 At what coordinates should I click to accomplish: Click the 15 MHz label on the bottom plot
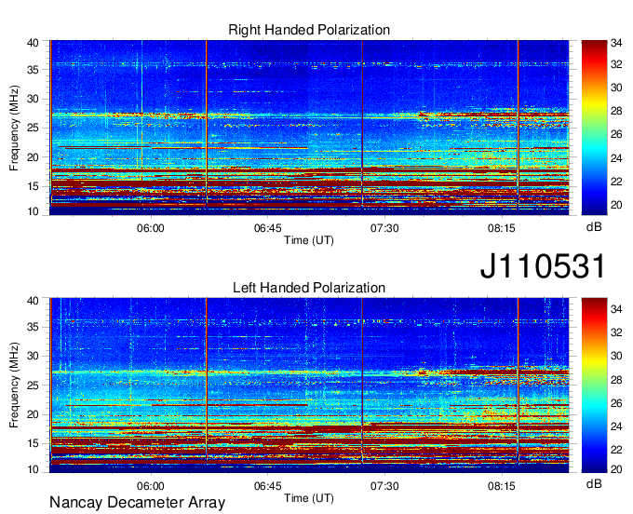point(33,444)
